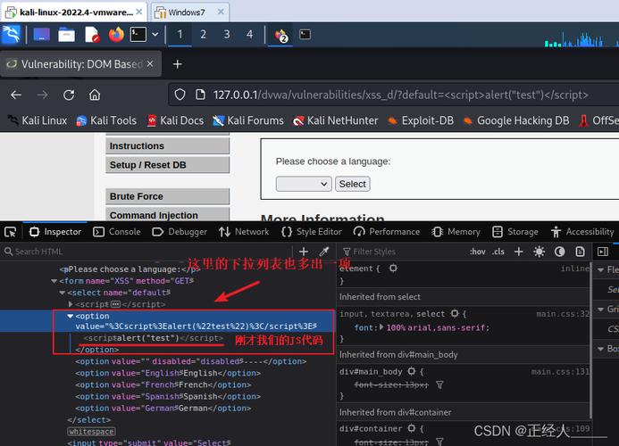Image resolution: width=619 pixels, height=446 pixels.
Task: Collapse the select name="default" node
Action: 62,293
